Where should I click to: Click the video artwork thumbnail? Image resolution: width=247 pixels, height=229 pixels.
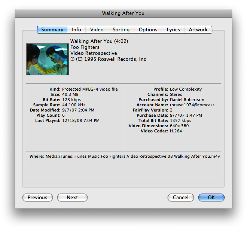pos(48,59)
